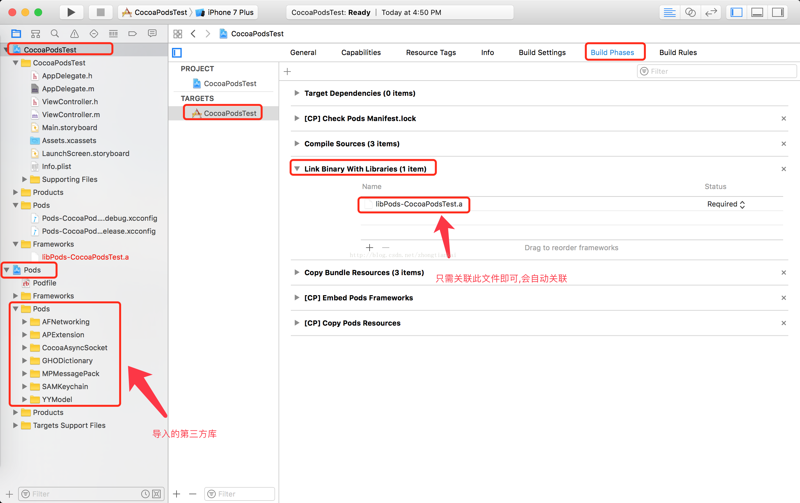
Task: Switch to the Standard editor
Action: tap(669, 13)
